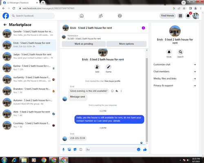The image size is (204, 163).
Task: Choose a GIF icon
Action: coord(81,150)
